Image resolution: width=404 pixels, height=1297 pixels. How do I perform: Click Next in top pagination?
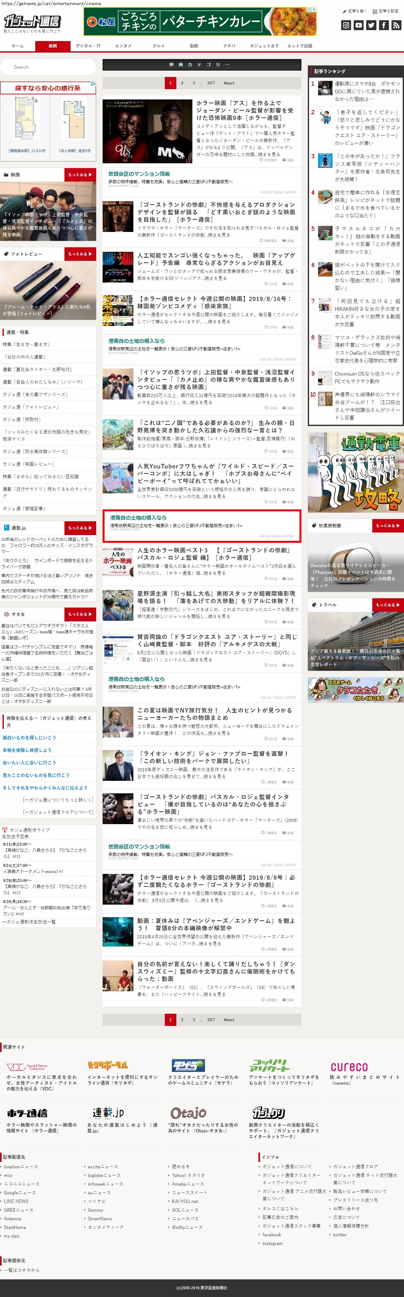pyautogui.click(x=229, y=83)
